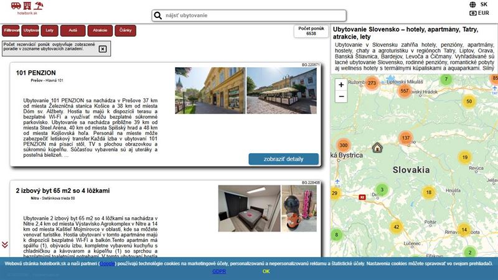498x280 pixels.
Task: View the apartment bedroom photo
Action: click(x=250, y=208)
